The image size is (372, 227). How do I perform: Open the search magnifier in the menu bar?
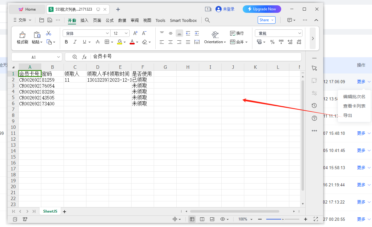(x=207, y=20)
